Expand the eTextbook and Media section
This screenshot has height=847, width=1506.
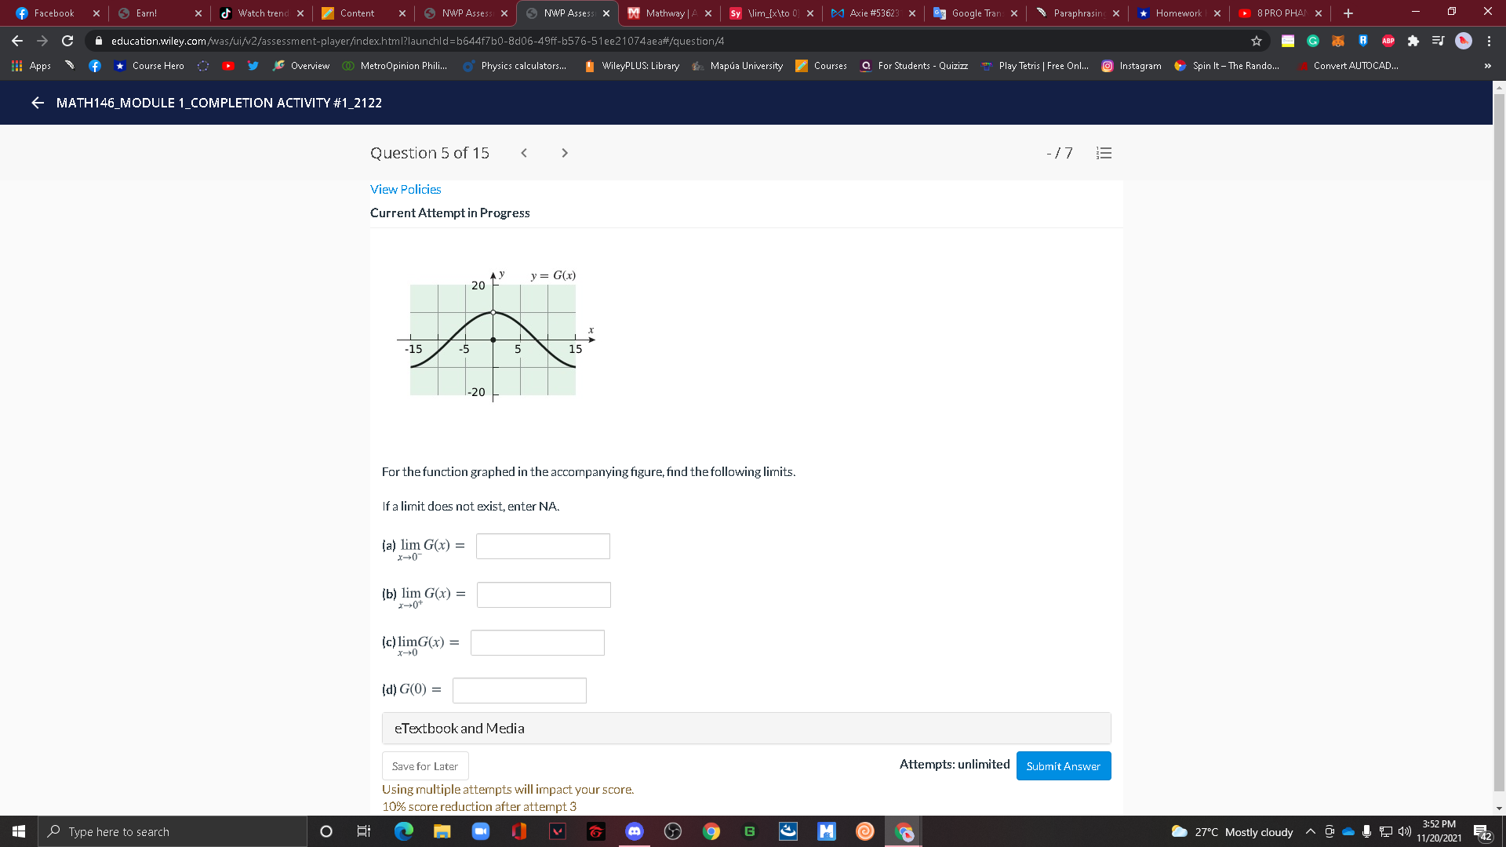point(459,728)
